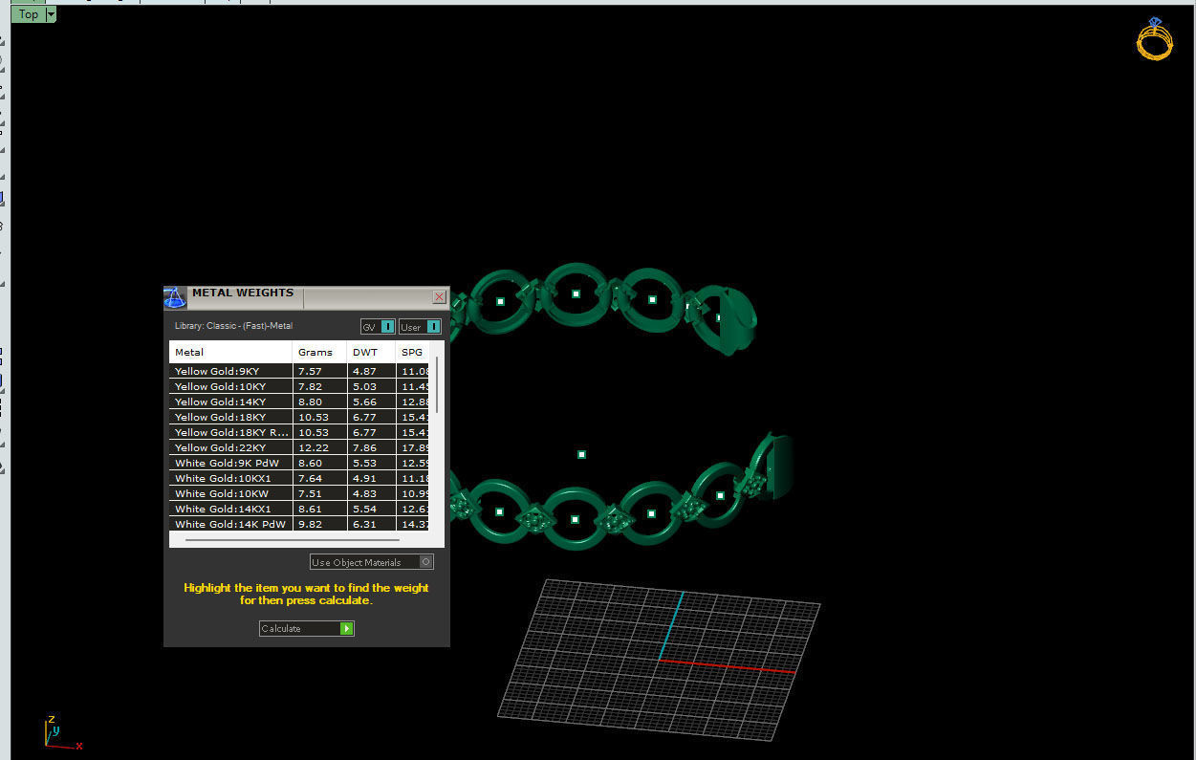Click the 7.57 grams cell
Image resolution: width=1196 pixels, height=760 pixels.
pos(319,371)
